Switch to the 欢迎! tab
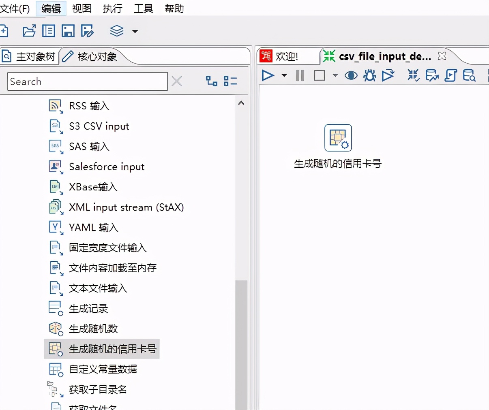Screen dimensions: 489x410 [287, 56]
